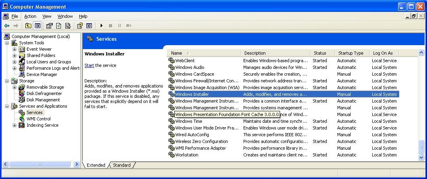The height and width of the screenshot is (179, 427).
Task: Click the Pause Service toolbar icon
Action: (119, 26)
